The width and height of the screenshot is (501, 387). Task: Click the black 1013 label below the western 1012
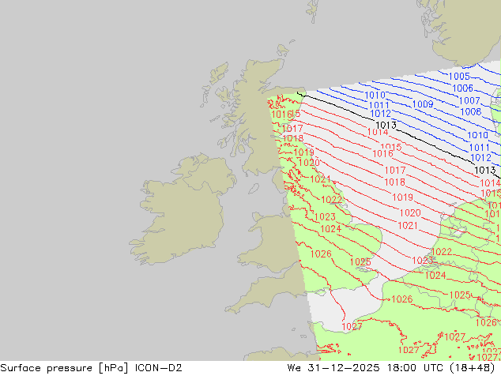click(386, 125)
